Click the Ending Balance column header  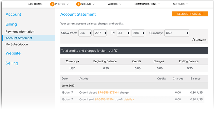coord(189,61)
